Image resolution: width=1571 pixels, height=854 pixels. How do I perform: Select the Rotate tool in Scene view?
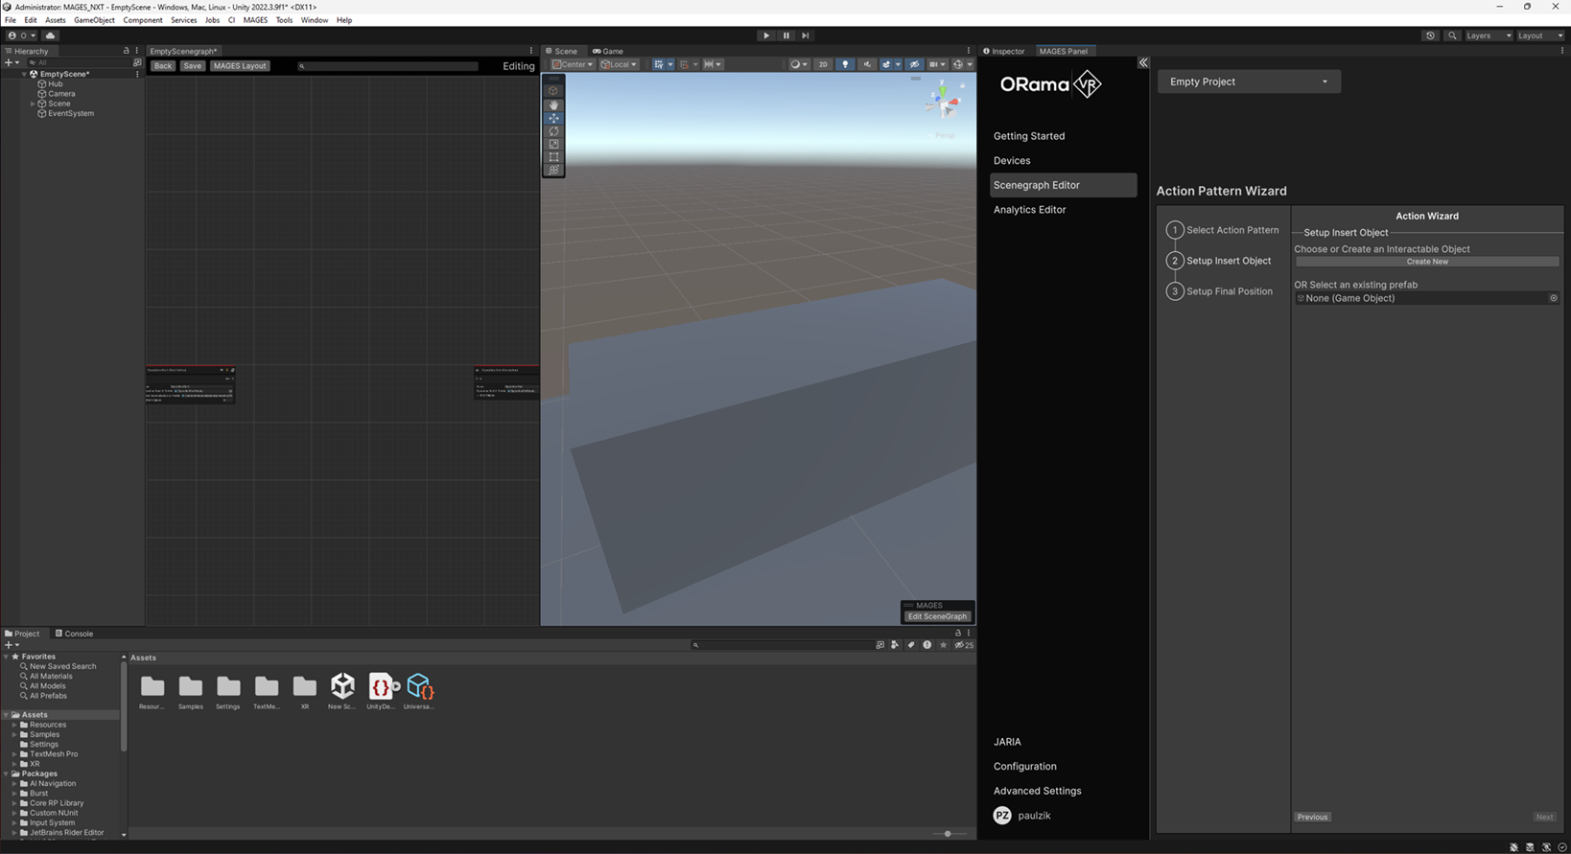[553, 131]
